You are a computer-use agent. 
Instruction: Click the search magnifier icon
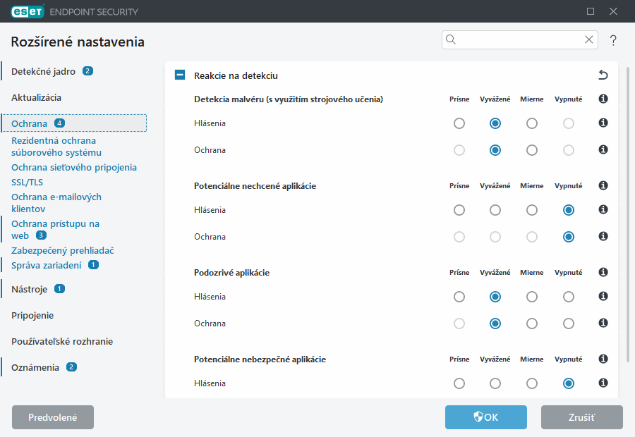click(451, 39)
